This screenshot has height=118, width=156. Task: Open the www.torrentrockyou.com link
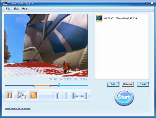click(17, 108)
